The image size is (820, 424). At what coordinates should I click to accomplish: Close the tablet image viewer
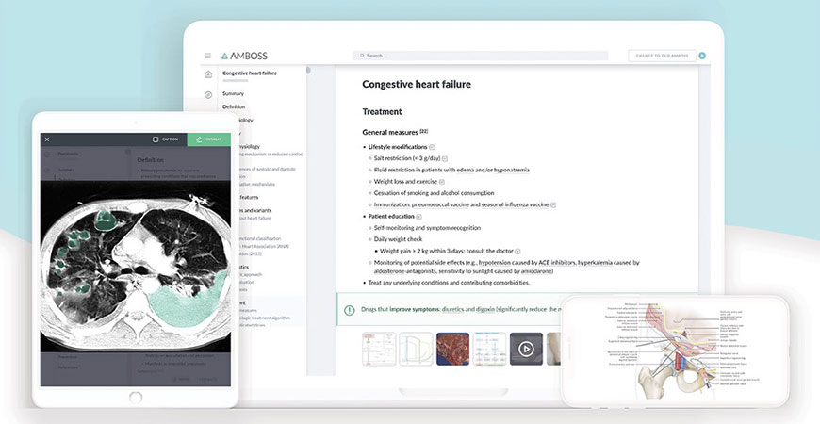pyautogui.click(x=47, y=139)
